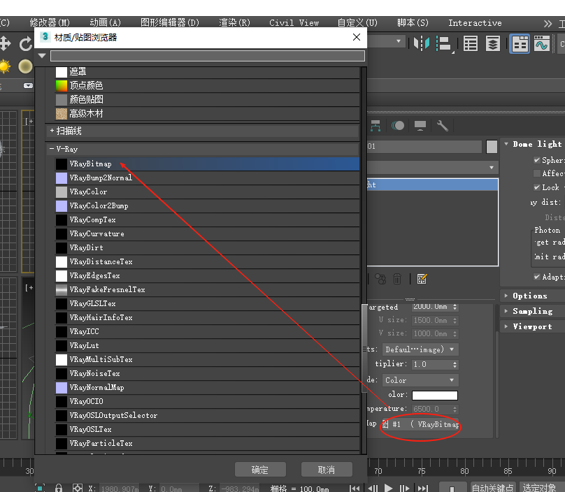
Task: Toggle the Spherical checkbox
Action: [537, 160]
